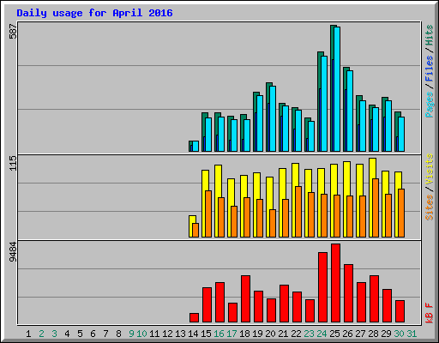Screen dimensions: 439x343
Task: Select the orange Sites bar for day 28
Action: pyautogui.click(x=376, y=208)
